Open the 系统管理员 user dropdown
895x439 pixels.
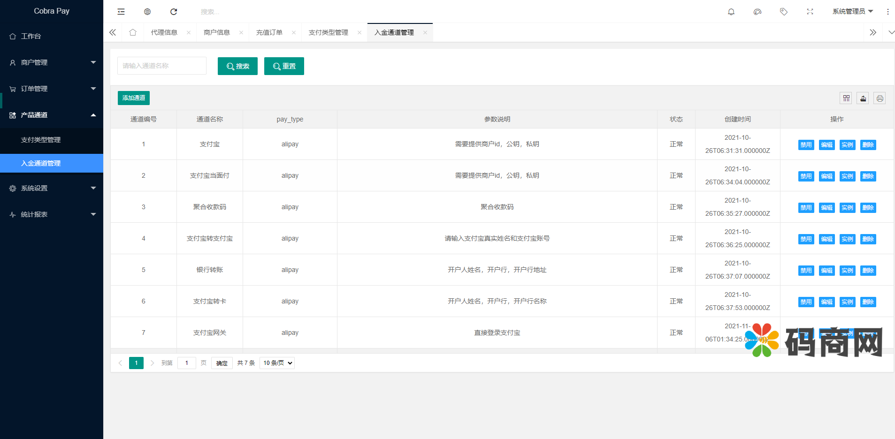852,12
